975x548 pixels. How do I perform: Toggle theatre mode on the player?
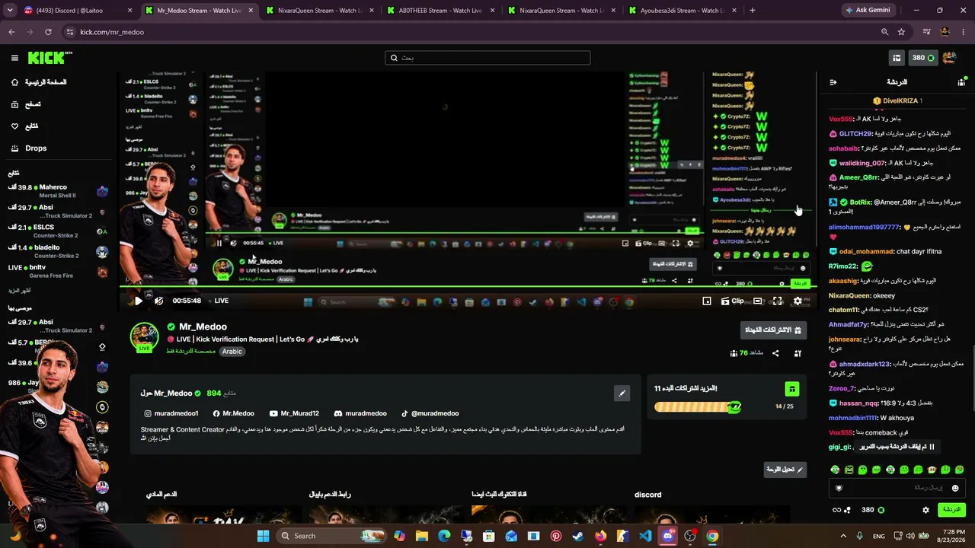(x=757, y=301)
